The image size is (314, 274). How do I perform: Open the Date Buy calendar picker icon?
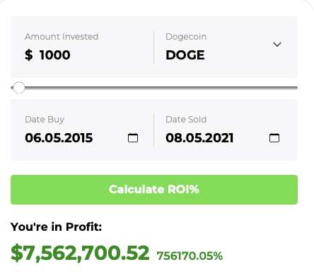click(x=133, y=138)
